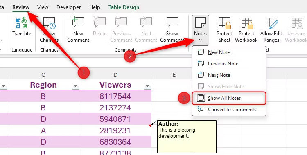Select cell with value 8117544
This screenshot has height=155, width=307.
115,96
